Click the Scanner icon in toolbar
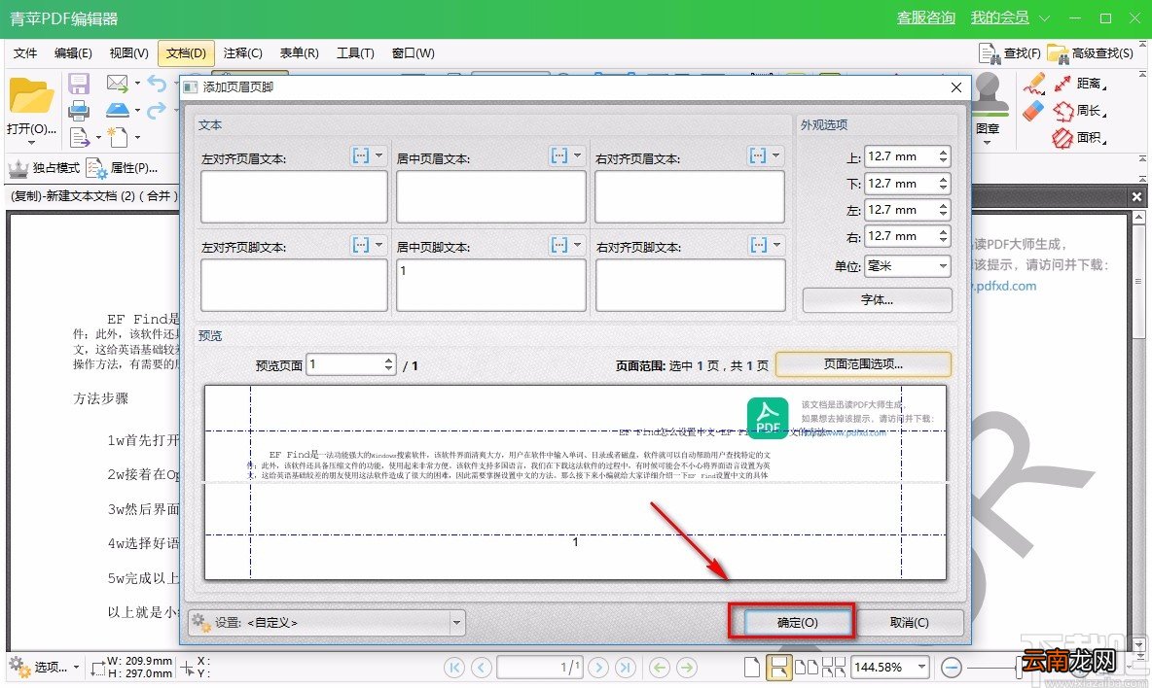 [118, 110]
